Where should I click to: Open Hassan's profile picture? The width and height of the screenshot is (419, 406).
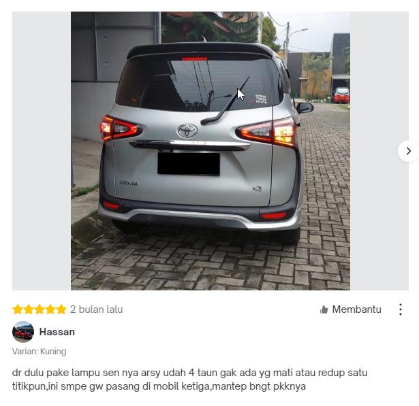click(x=23, y=332)
